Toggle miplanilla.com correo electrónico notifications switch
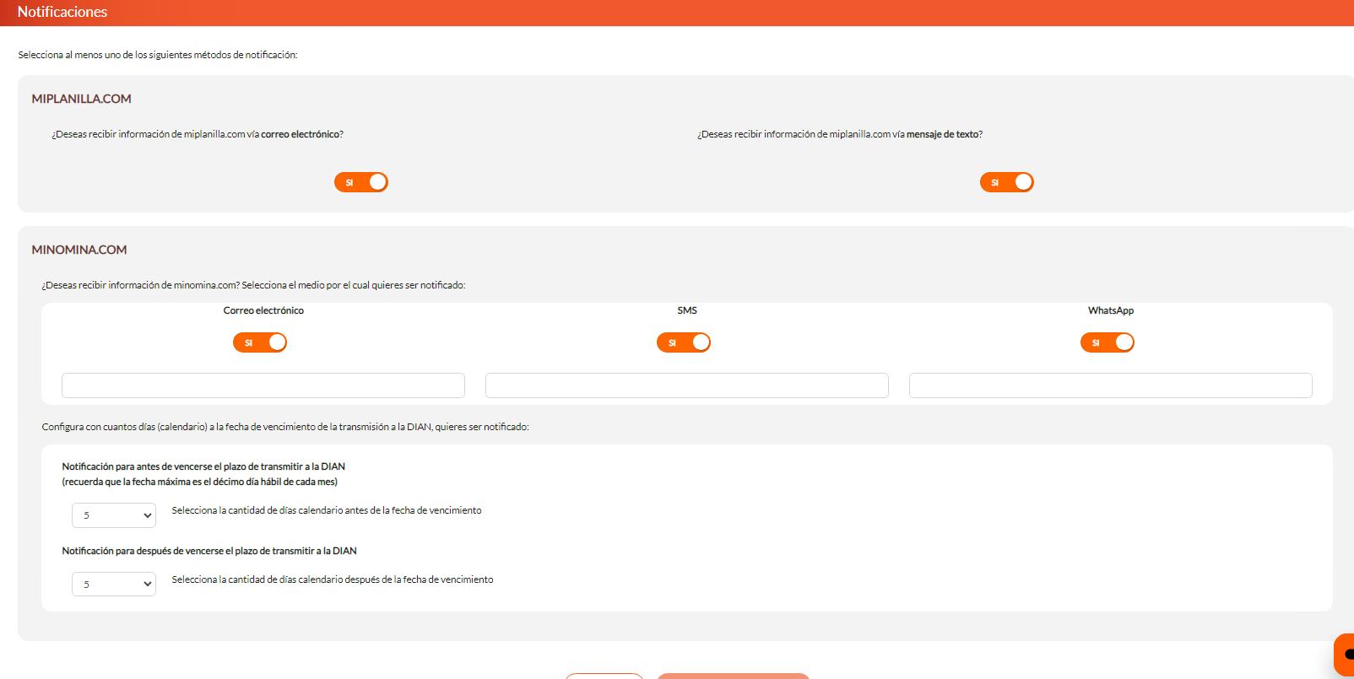 [361, 182]
